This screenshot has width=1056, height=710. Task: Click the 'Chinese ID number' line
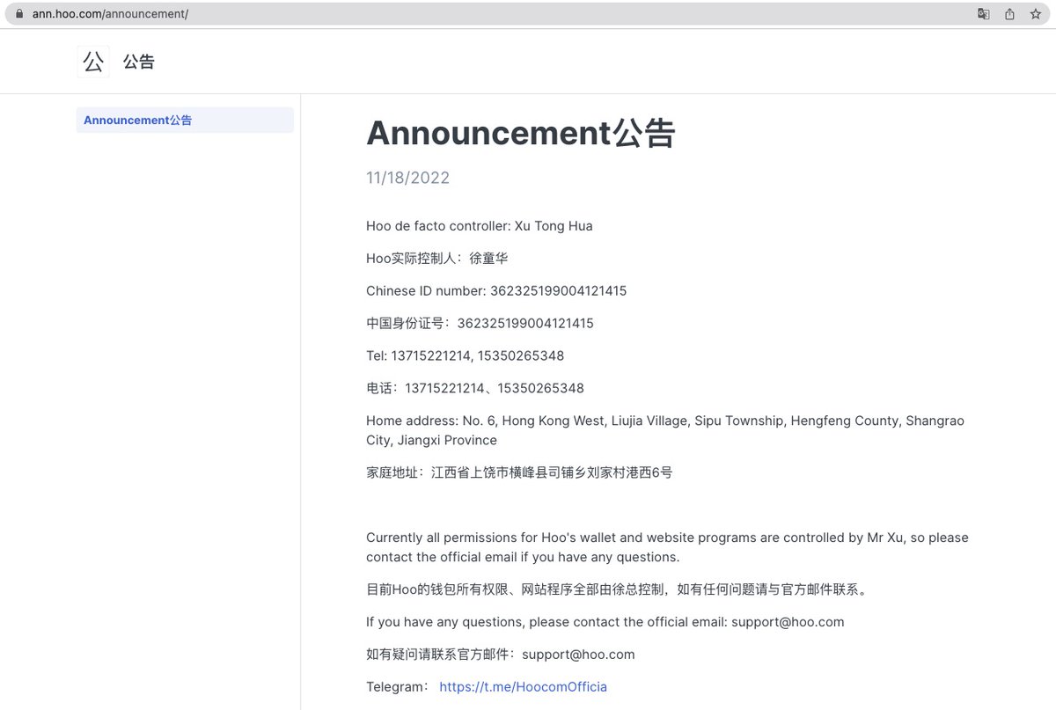496,291
